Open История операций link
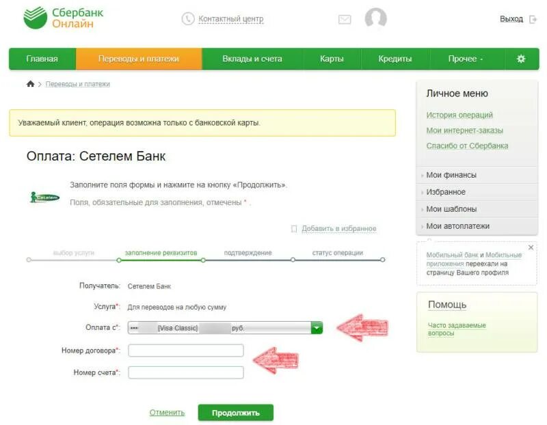 (x=459, y=115)
